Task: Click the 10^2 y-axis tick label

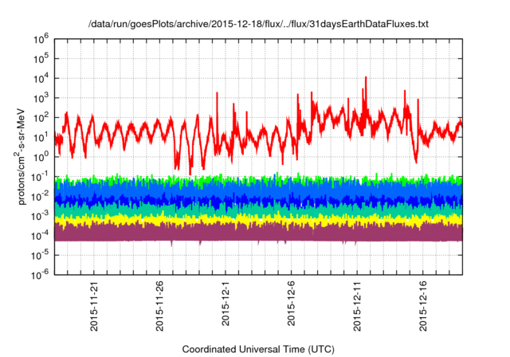Action: [x=41, y=118]
